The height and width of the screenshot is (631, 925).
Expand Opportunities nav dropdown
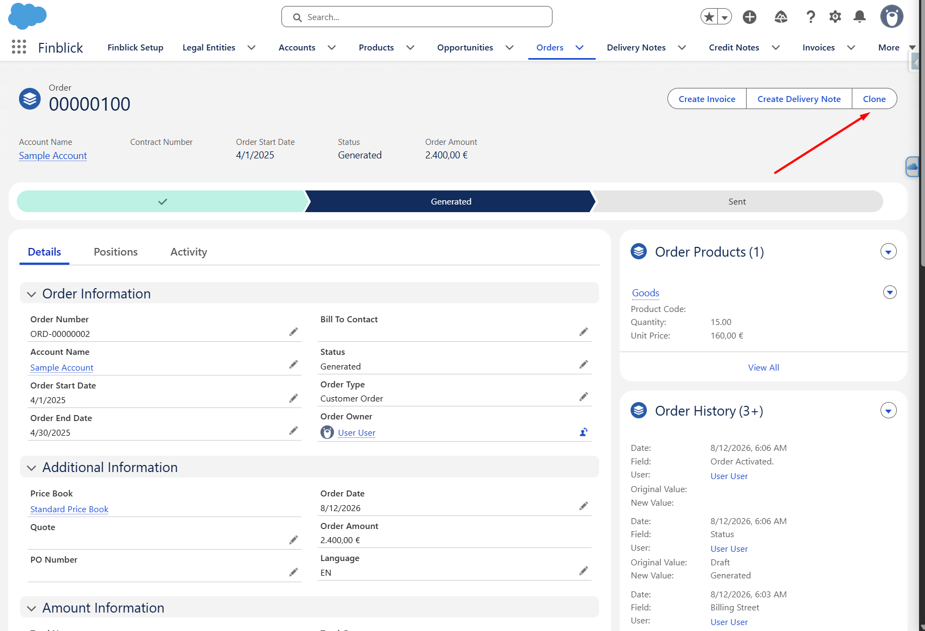510,48
